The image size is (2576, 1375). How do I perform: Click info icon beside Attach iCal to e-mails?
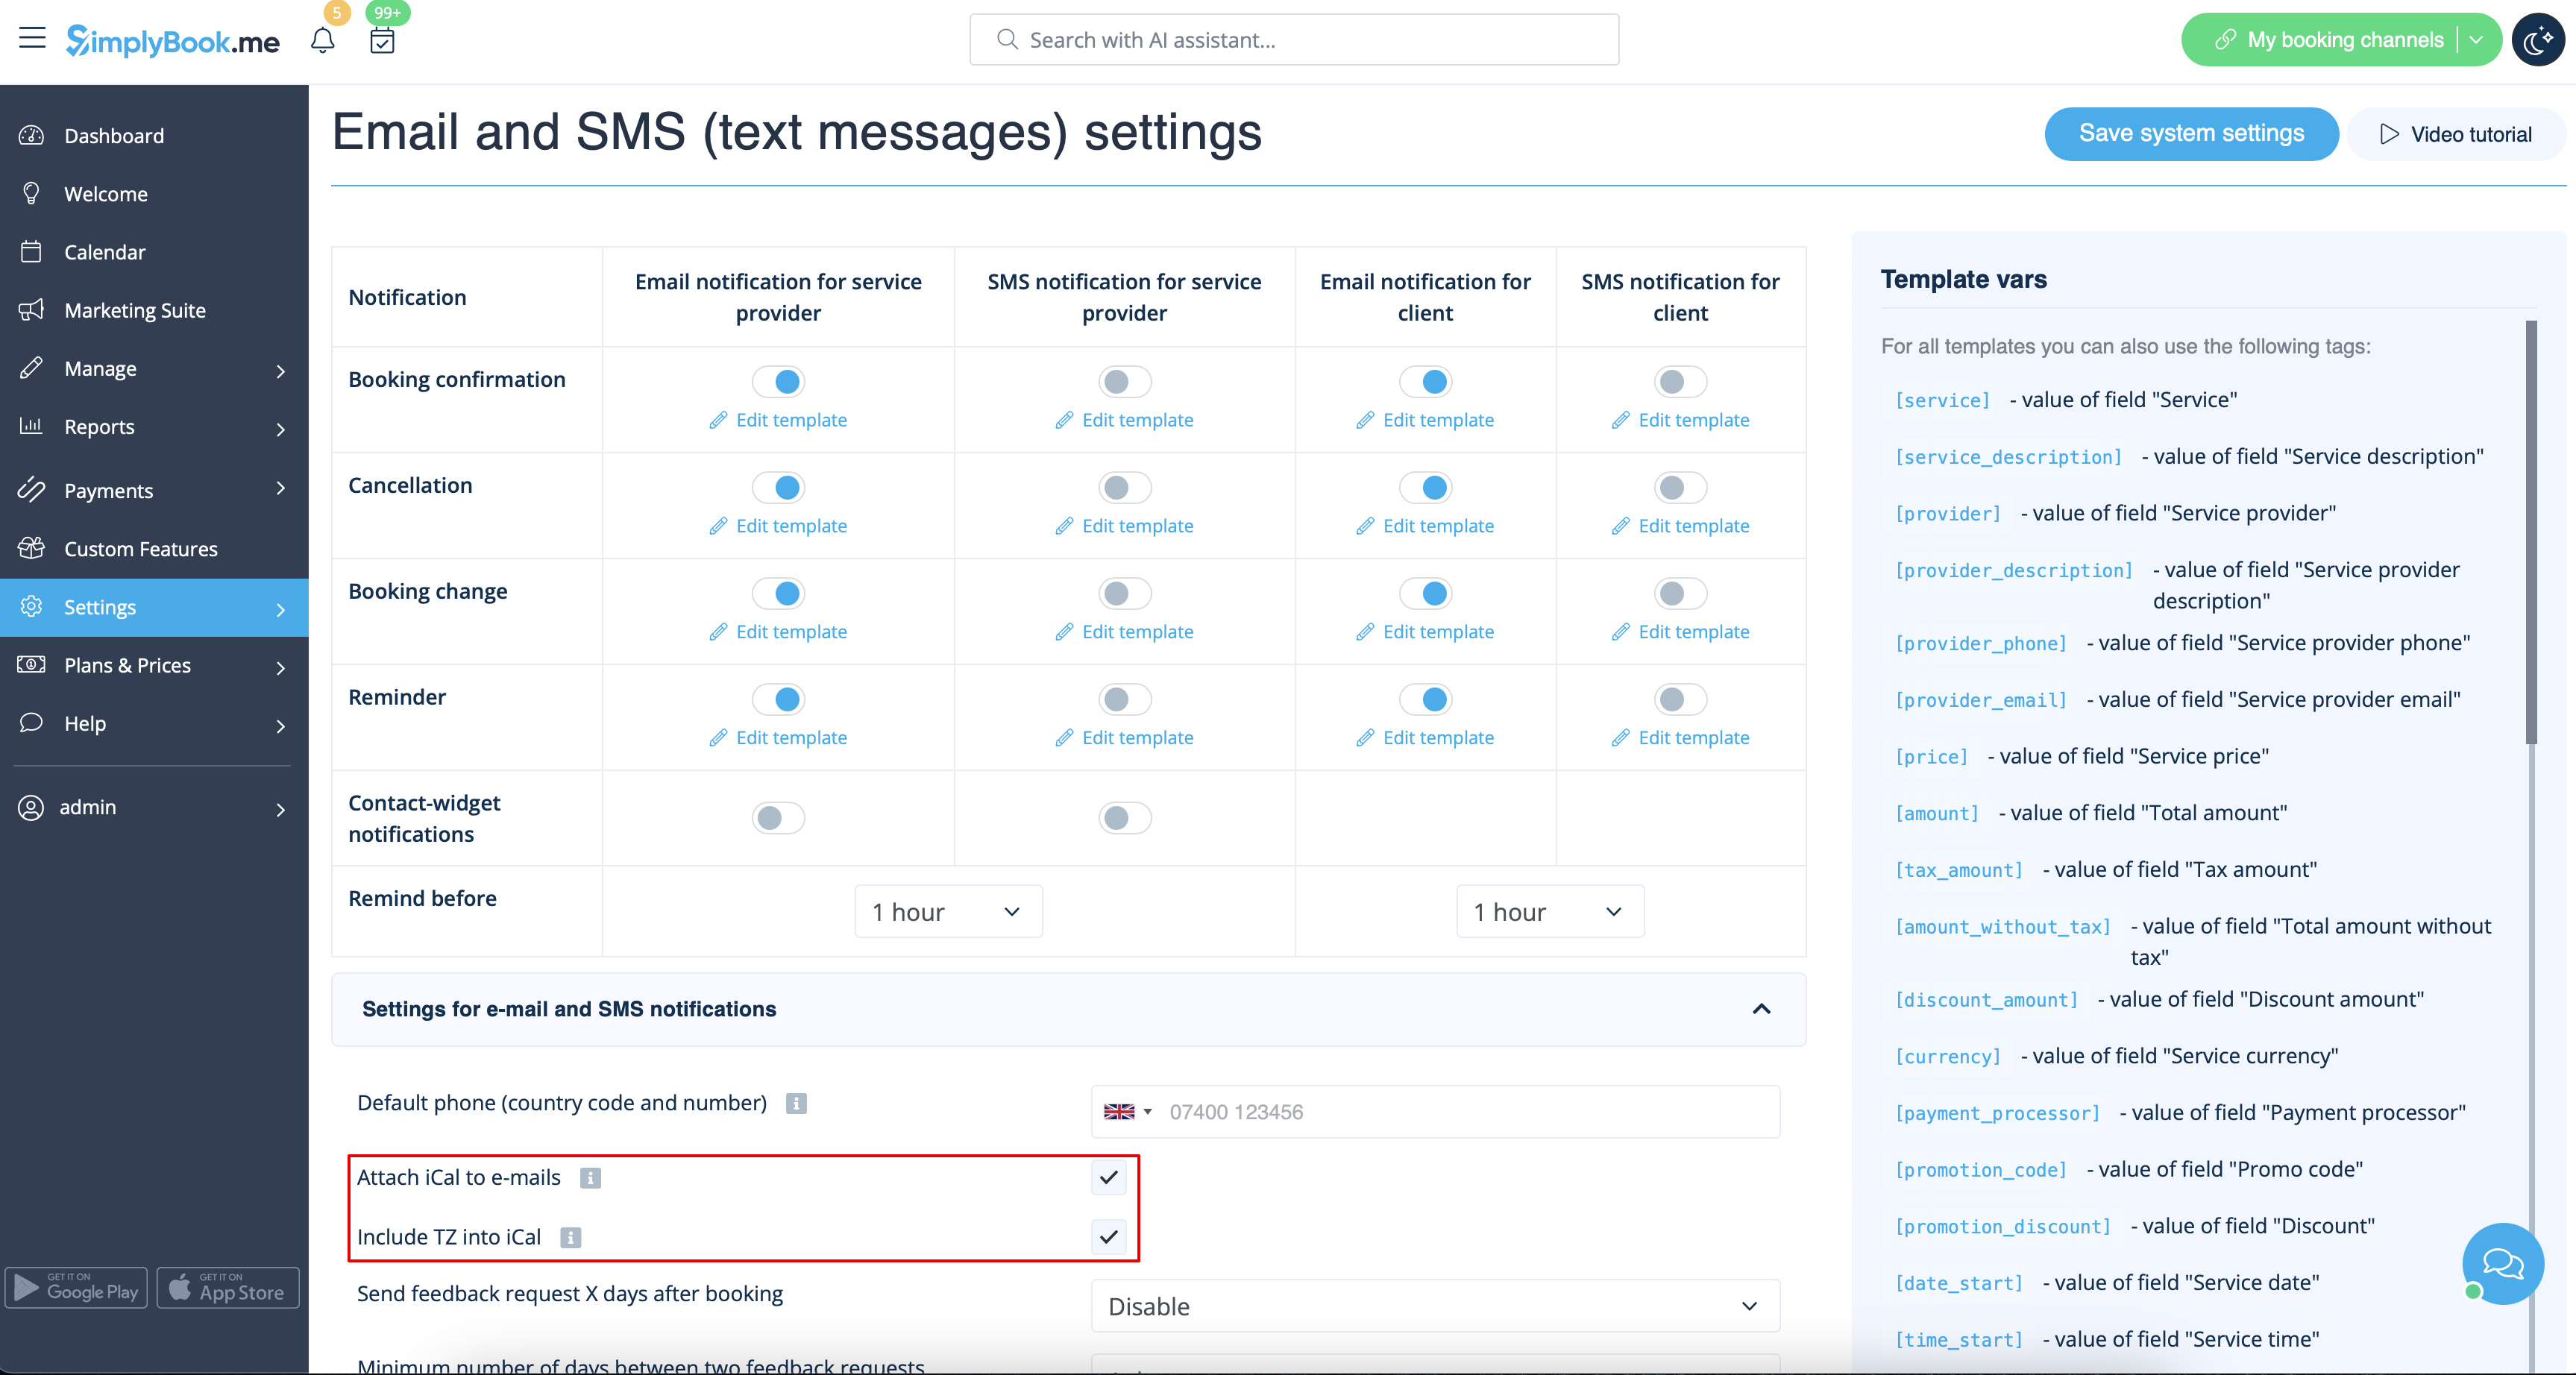pyautogui.click(x=590, y=1178)
